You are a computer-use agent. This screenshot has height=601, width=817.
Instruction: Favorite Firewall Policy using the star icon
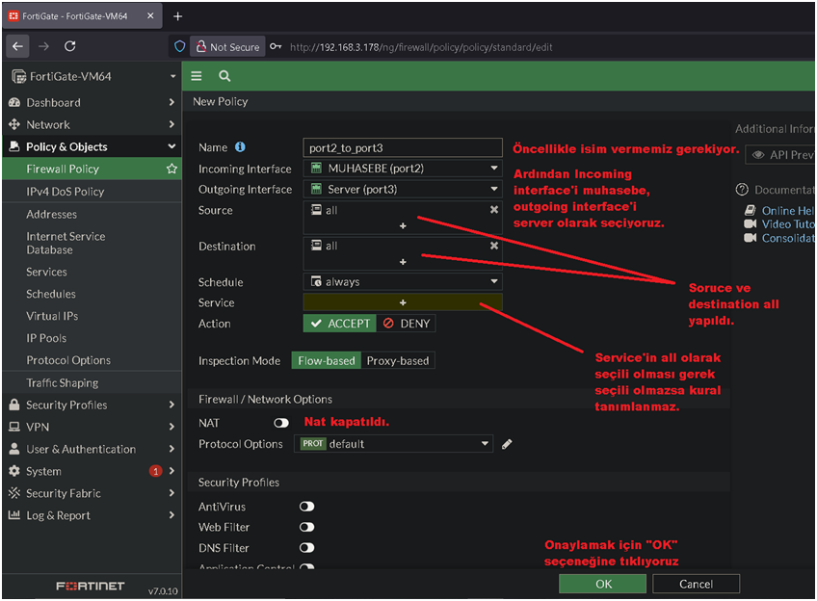coord(171,169)
